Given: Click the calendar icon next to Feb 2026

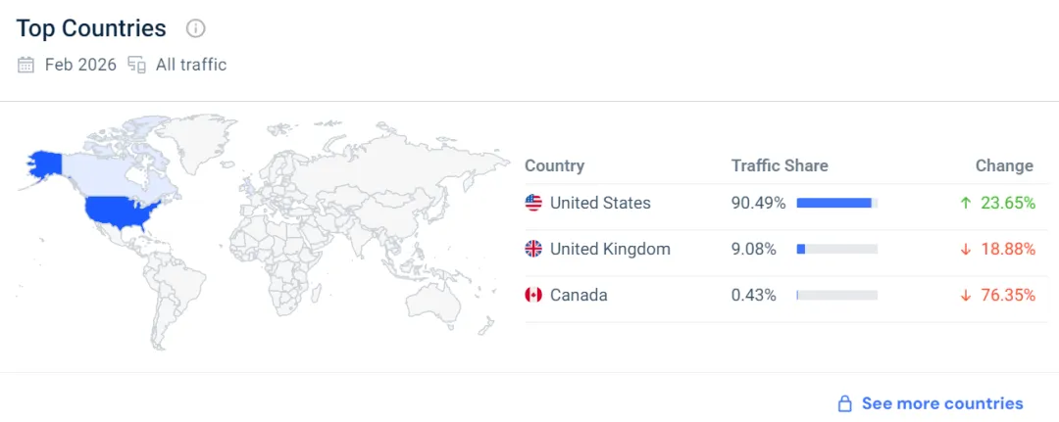Looking at the screenshot, I should tap(25, 66).
